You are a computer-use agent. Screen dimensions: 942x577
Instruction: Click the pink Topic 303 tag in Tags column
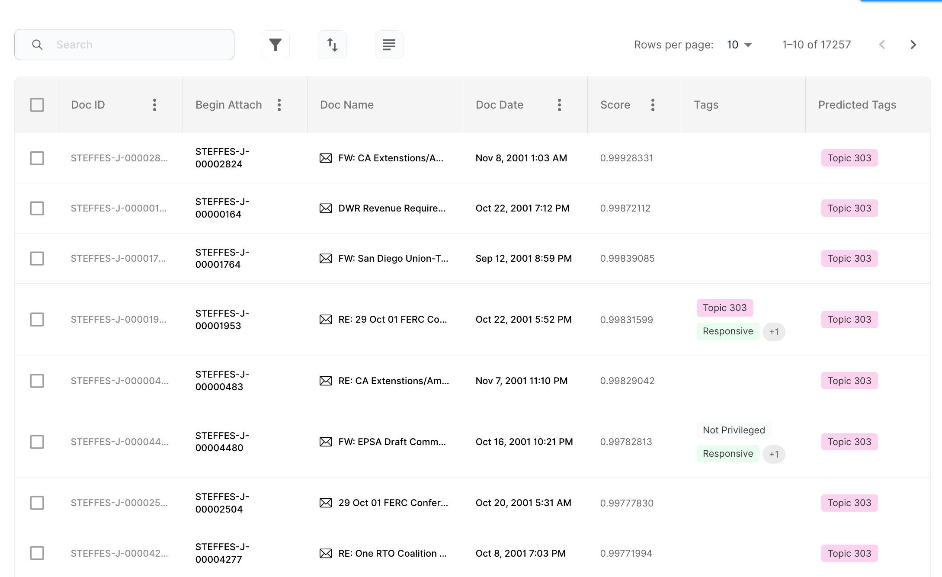click(x=725, y=308)
